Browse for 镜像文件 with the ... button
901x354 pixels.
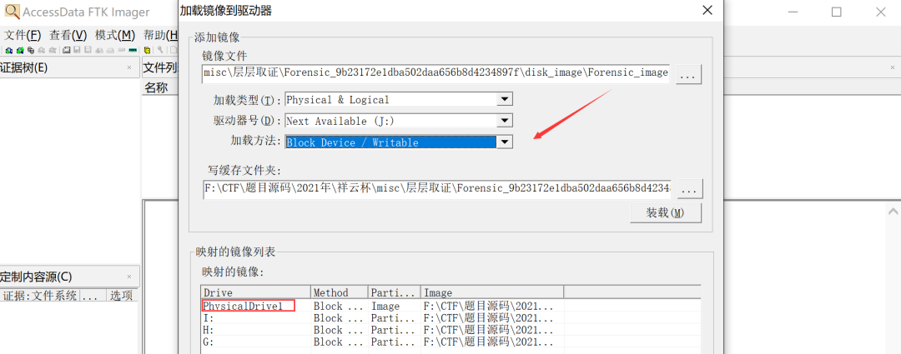[688, 74]
